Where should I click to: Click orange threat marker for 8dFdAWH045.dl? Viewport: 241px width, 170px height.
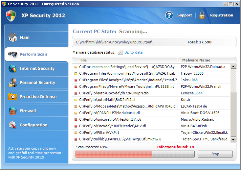(76, 107)
